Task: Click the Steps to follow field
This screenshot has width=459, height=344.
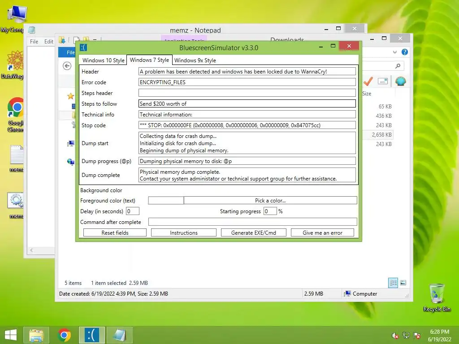Action: [247, 104]
